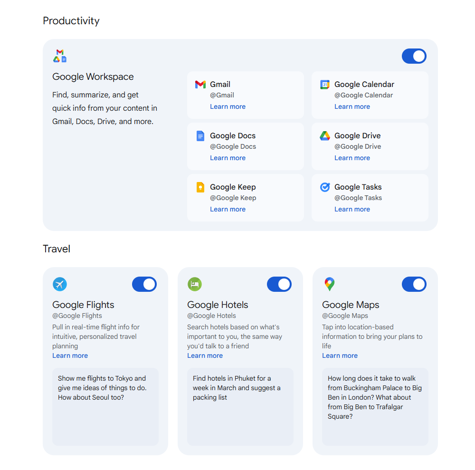Screen dimensions: 475x470
Task: Click the @Google Docs handle text
Action: (x=233, y=147)
